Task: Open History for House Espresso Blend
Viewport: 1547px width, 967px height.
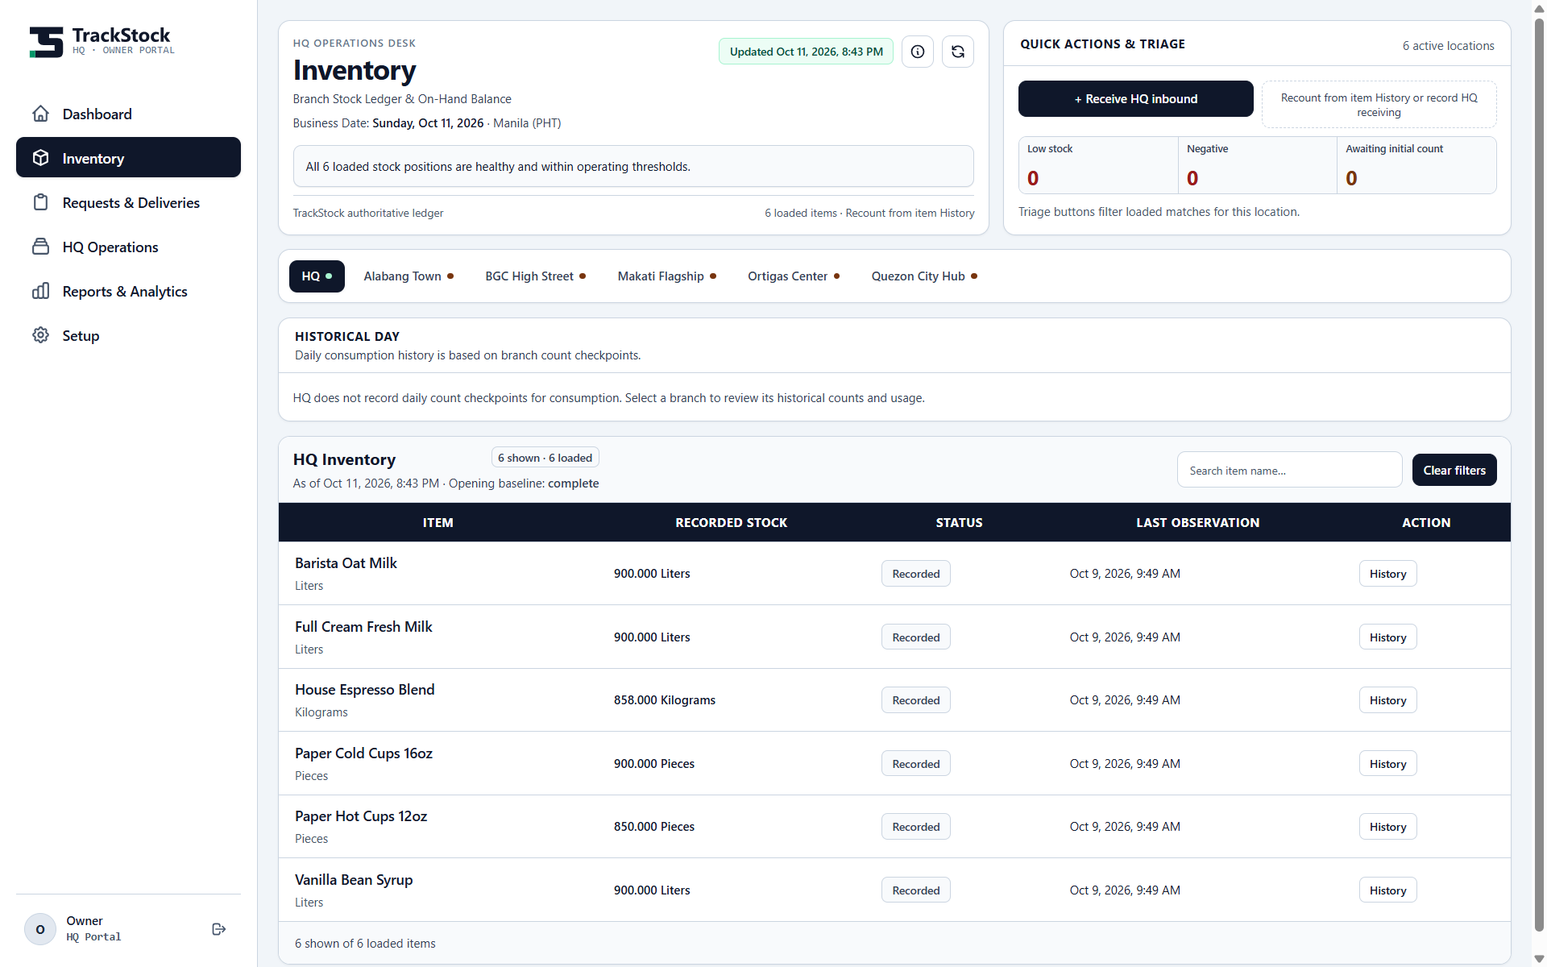Action: pos(1387,700)
